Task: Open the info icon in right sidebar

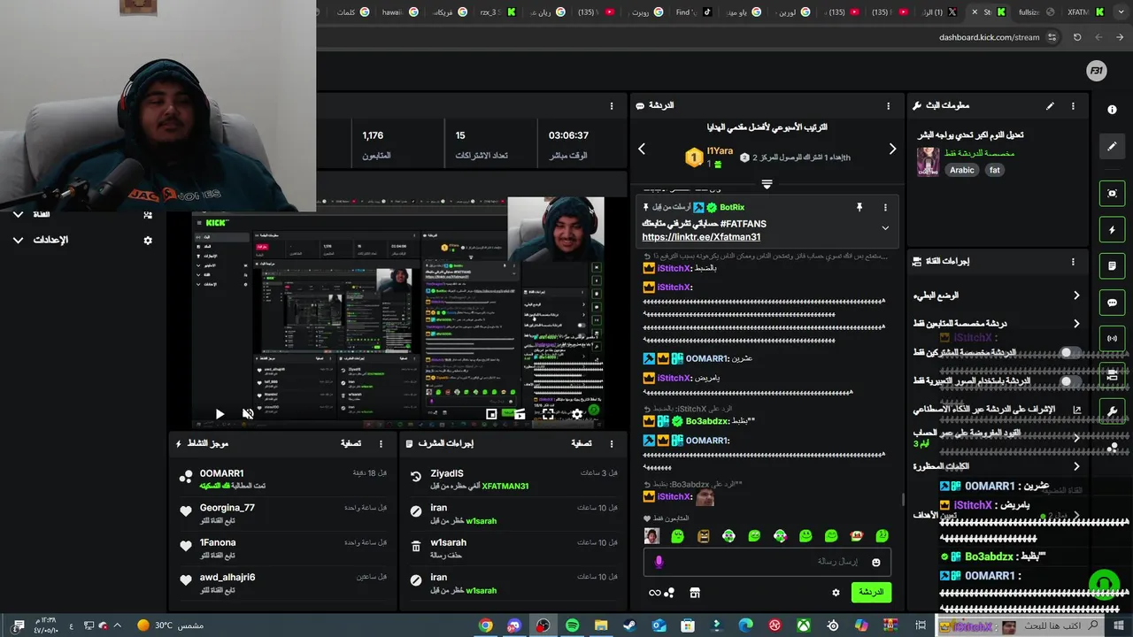Action: (x=1112, y=109)
